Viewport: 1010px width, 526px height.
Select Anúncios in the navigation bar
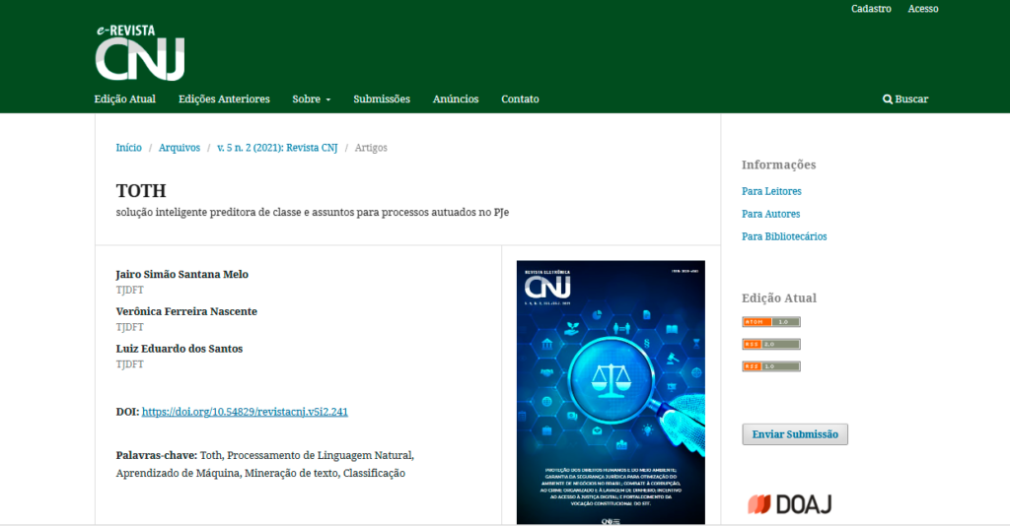pos(456,99)
